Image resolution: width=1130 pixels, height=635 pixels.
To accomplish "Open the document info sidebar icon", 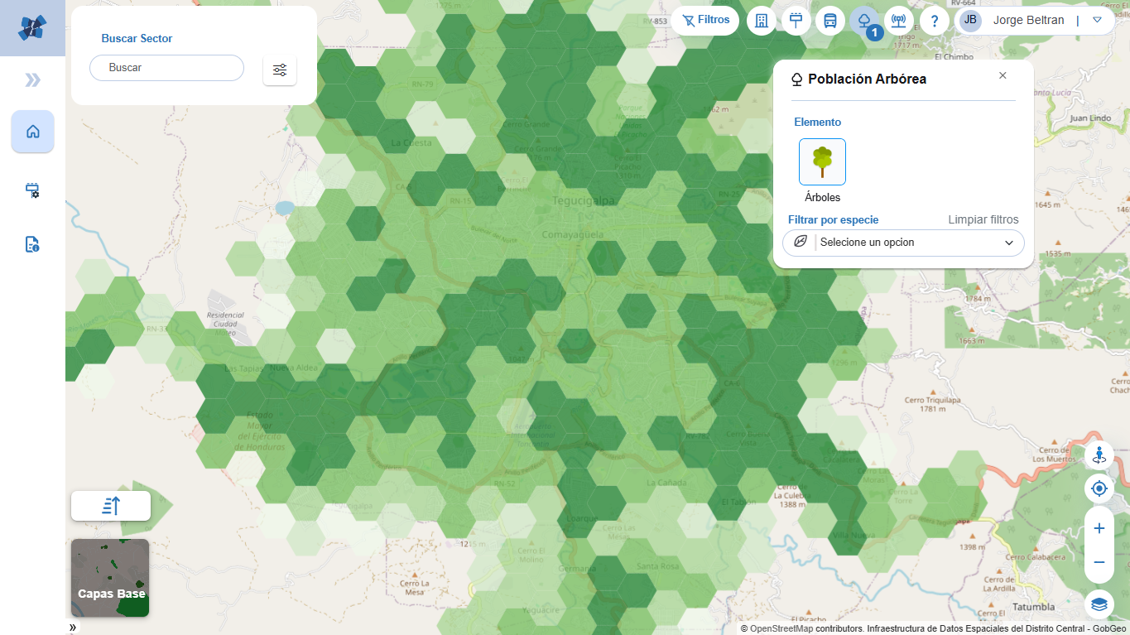I will 33,244.
